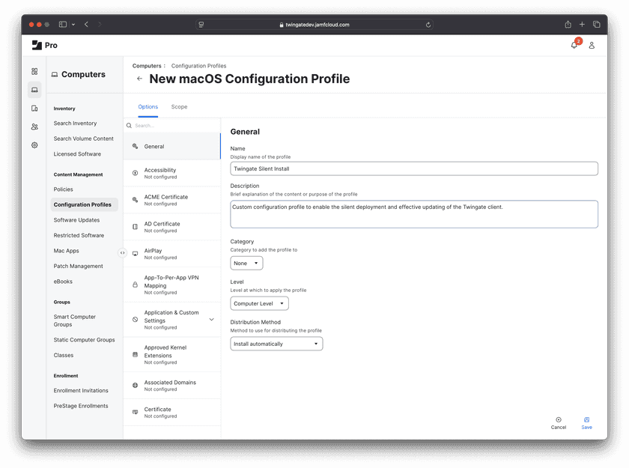Open the Distribution Method dropdown
Screen dimensions: 629x468
click(276, 344)
